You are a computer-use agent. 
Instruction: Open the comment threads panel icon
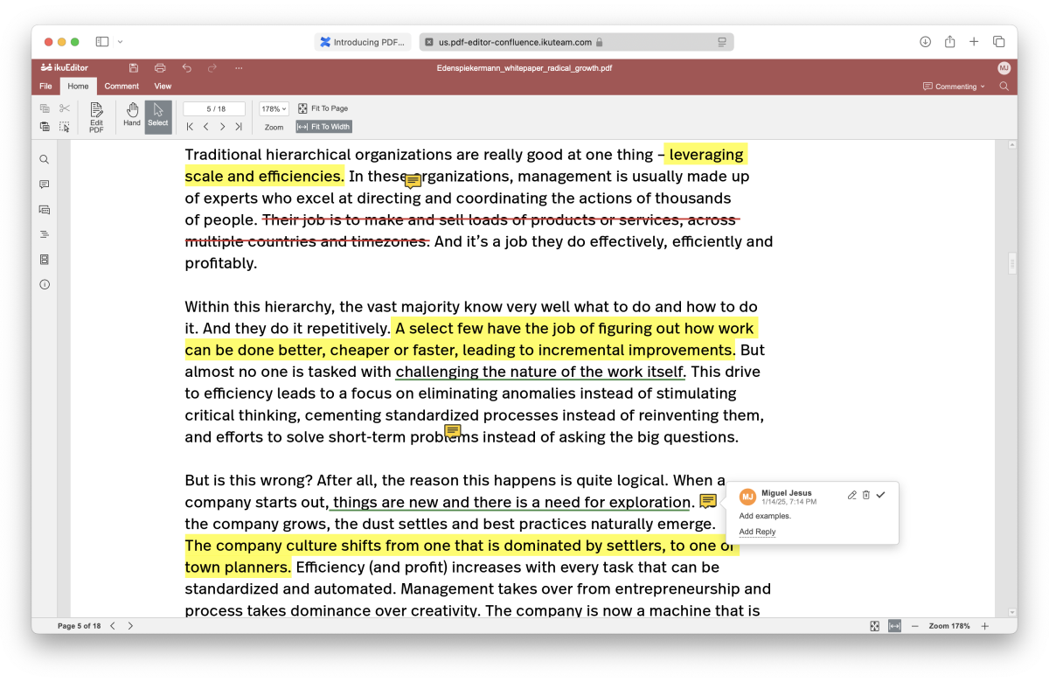45,210
